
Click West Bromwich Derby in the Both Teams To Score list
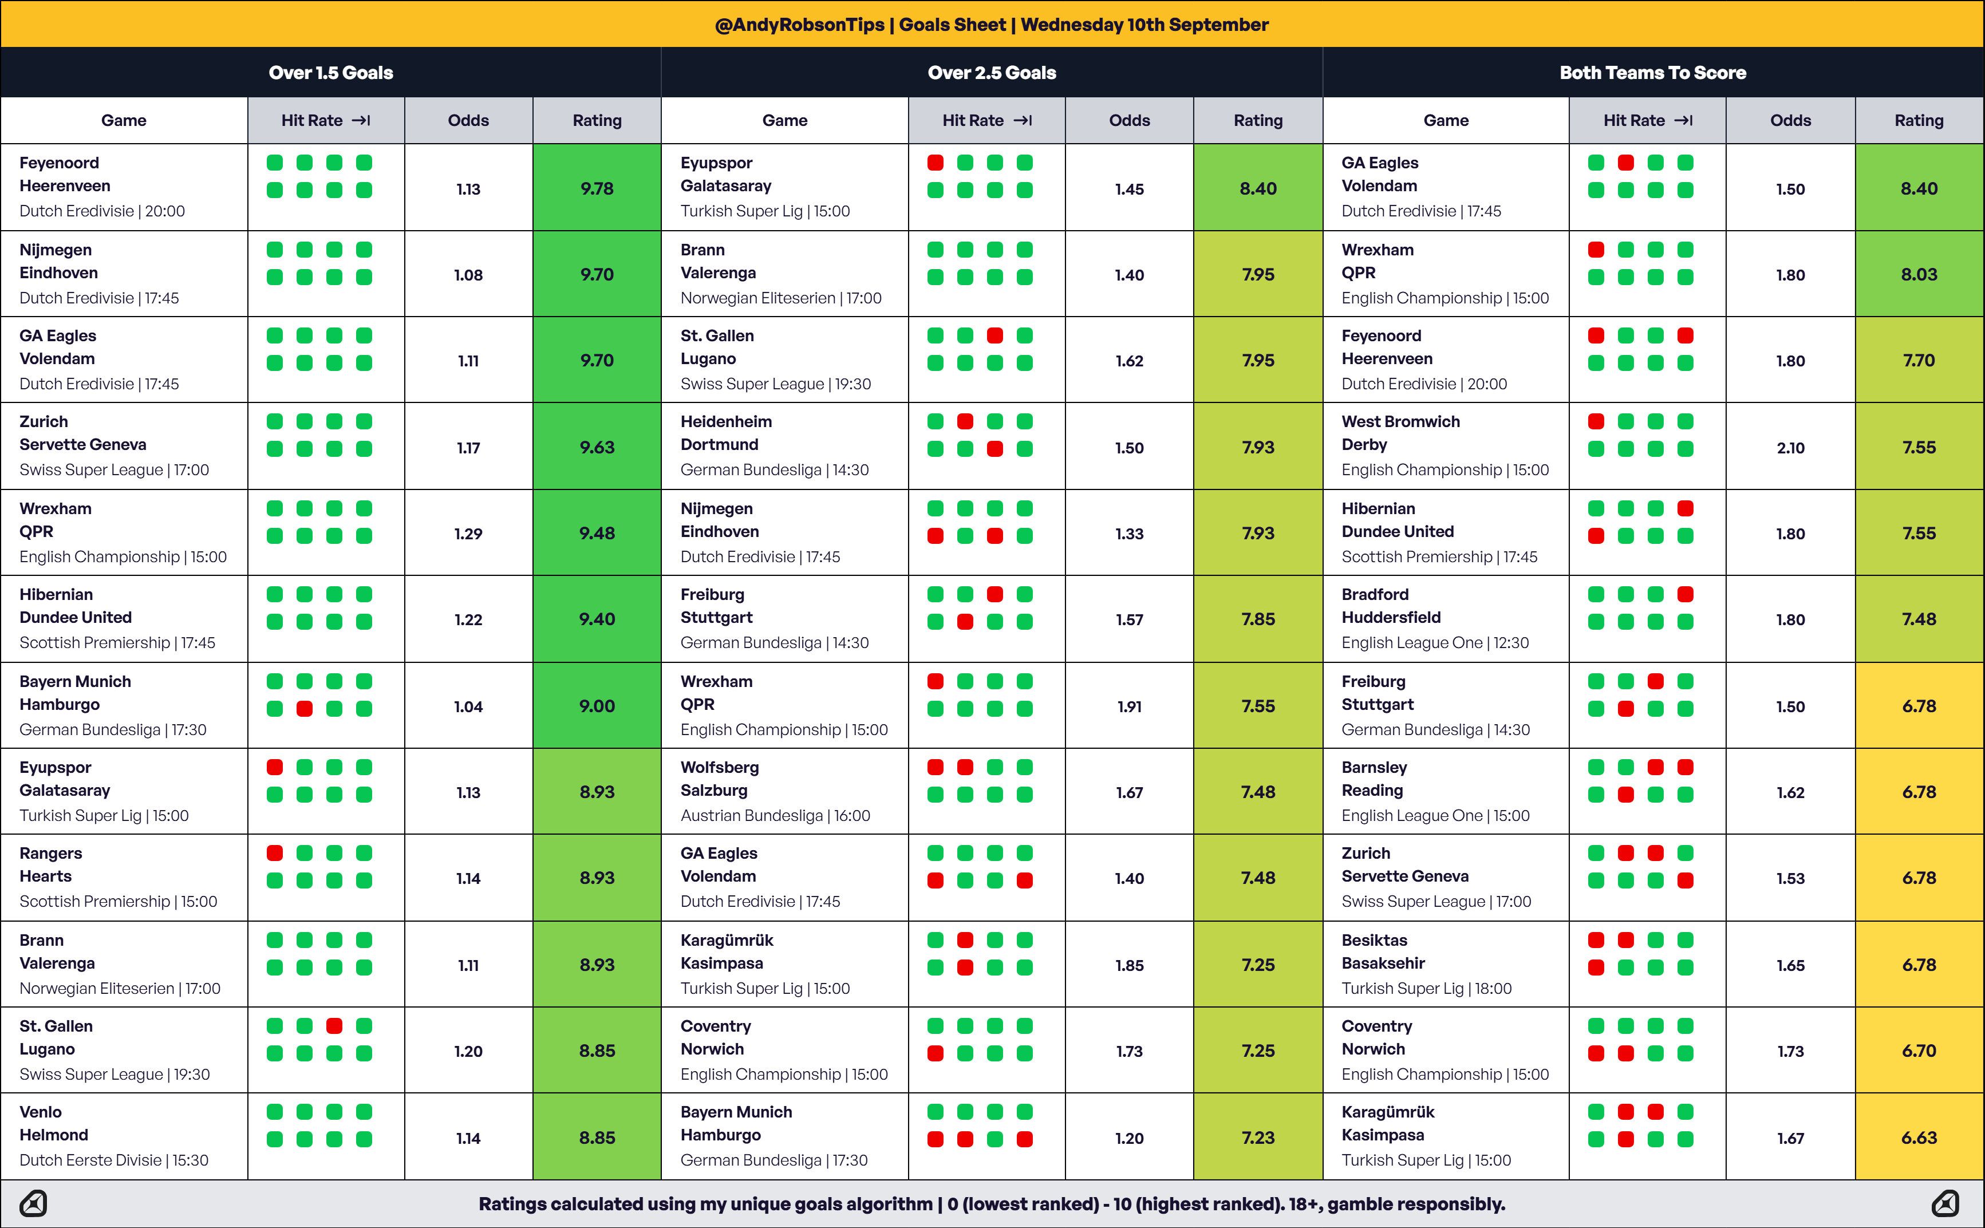click(x=1446, y=446)
